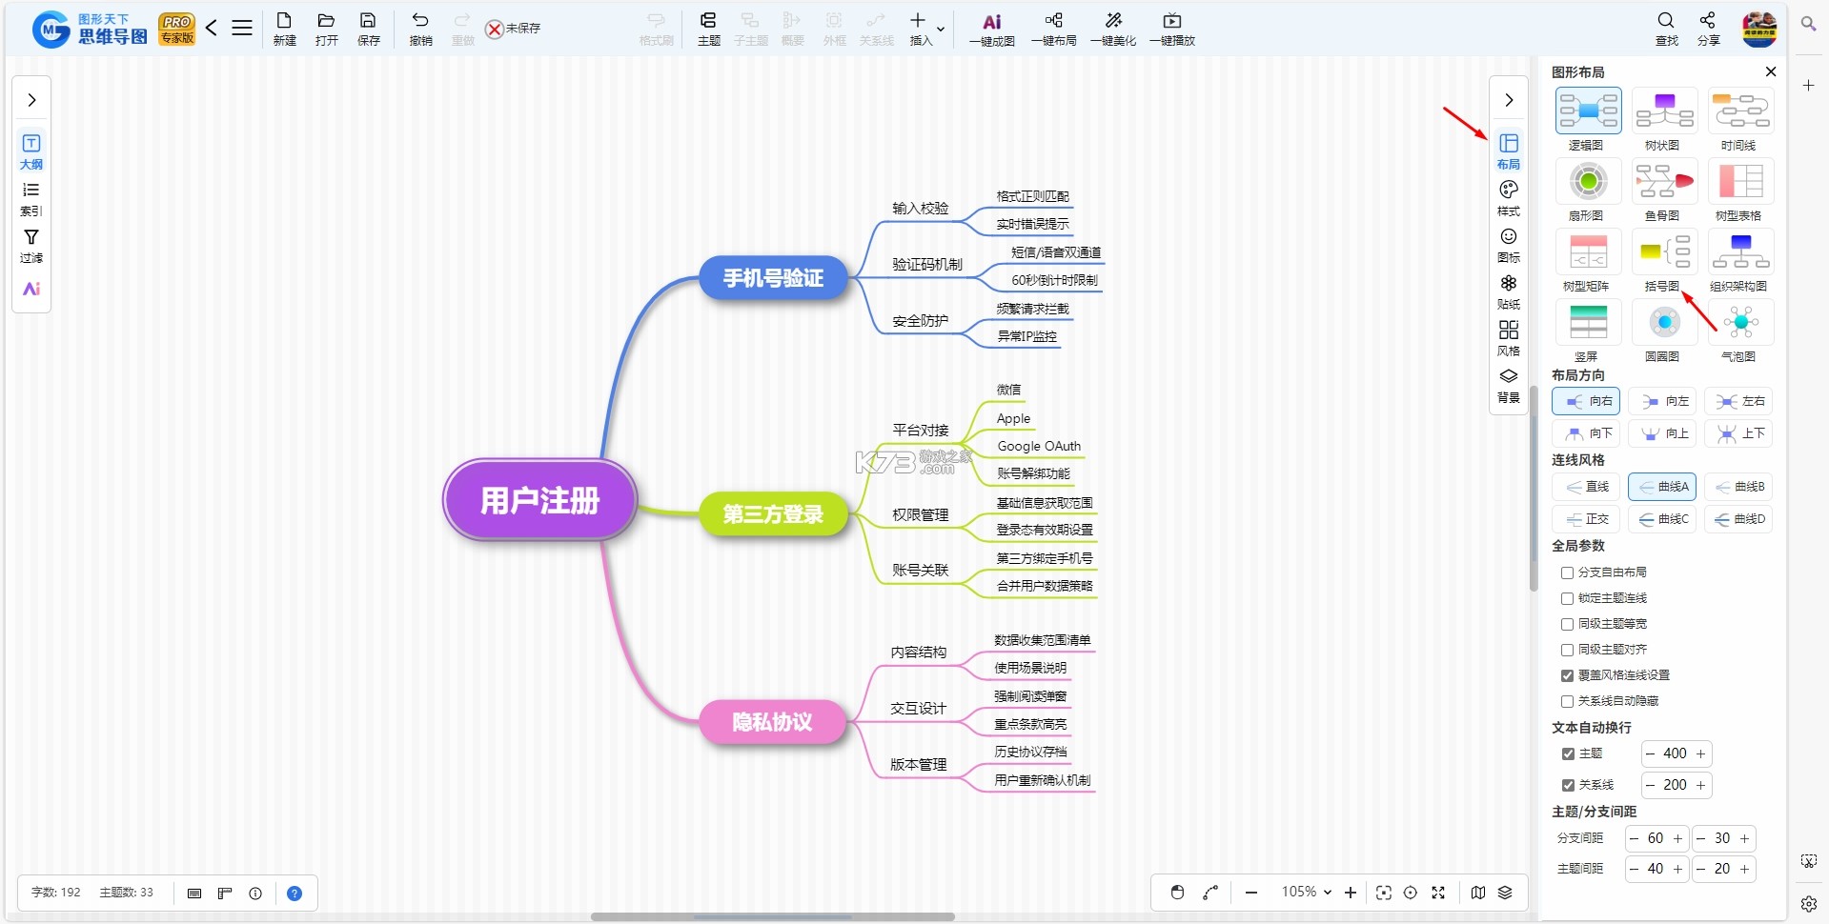The image size is (1829, 924).
Task: Open the 105% zoom dropdown
Action: (1306, 892)
